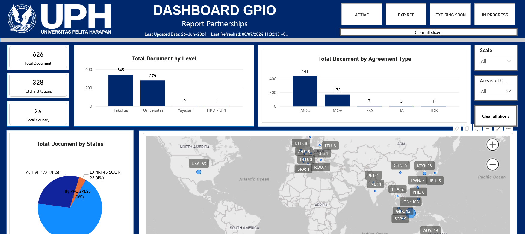Click the 626 Total Document card
525x234 pixels.
click(38, 57)
